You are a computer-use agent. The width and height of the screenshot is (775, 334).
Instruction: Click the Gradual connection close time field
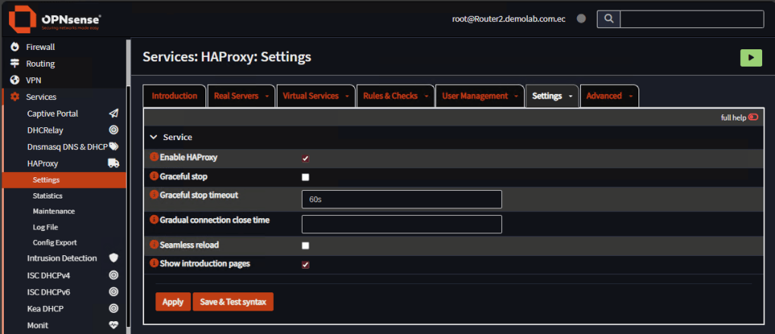402,224
